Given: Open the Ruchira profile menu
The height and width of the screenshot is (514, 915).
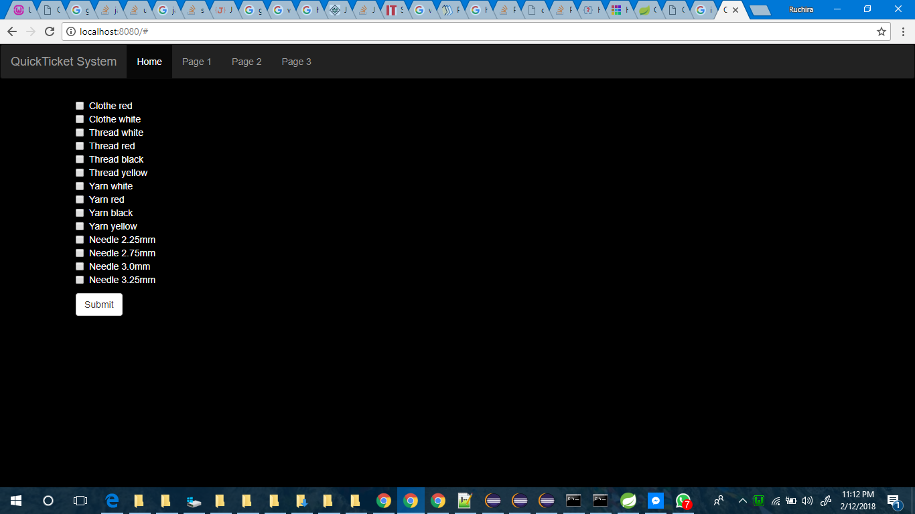Looking at the screenshot, I should point(800,9).
